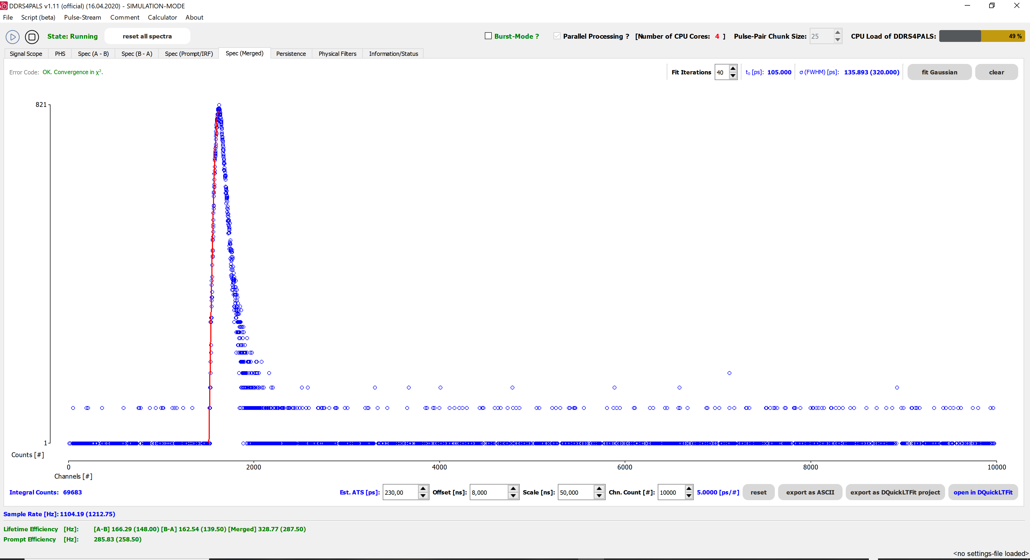Click the t0 value 105.000

pyautogui.click(x=779, y=72)
